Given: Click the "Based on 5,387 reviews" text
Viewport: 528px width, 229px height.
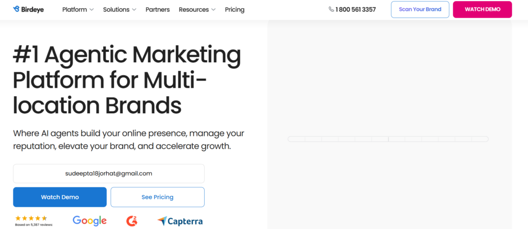Looking at the screenshot, I should coord(34,225).
